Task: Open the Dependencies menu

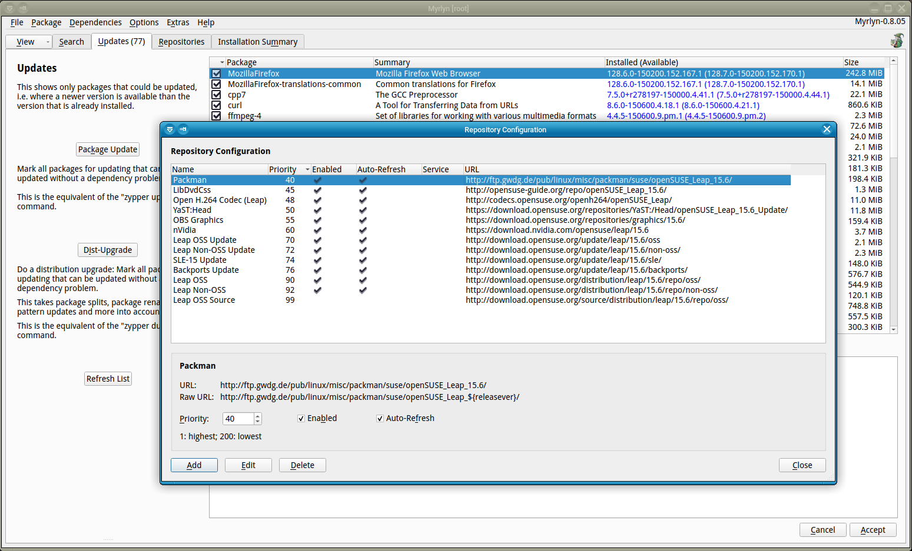Action: pos(95,22)
